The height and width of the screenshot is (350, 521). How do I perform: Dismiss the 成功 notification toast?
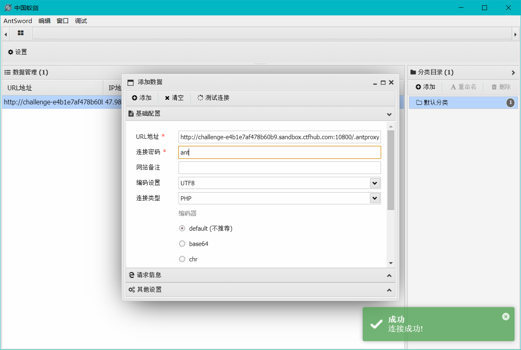(x=506, y=316)
